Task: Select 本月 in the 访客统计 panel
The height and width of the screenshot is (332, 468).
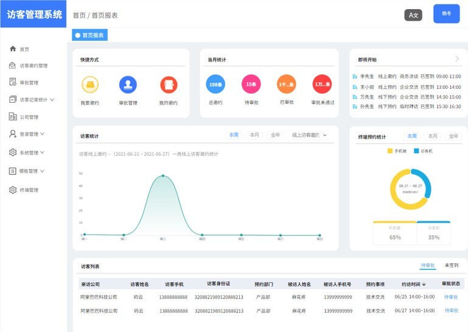Action: tap(254, 135)
